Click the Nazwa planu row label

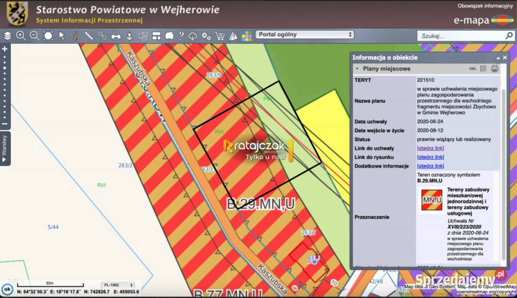(x=369, y=101)
